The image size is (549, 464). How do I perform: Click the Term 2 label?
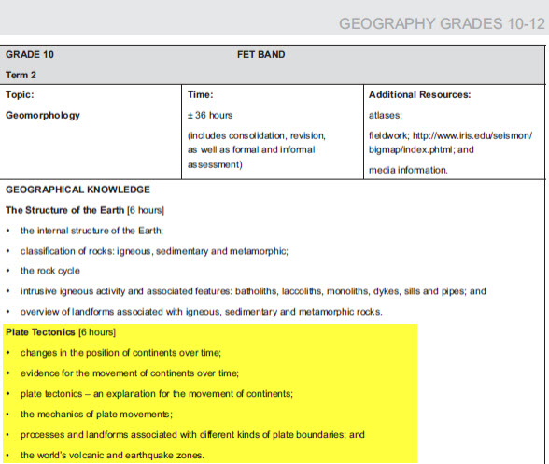pos(21,75)
